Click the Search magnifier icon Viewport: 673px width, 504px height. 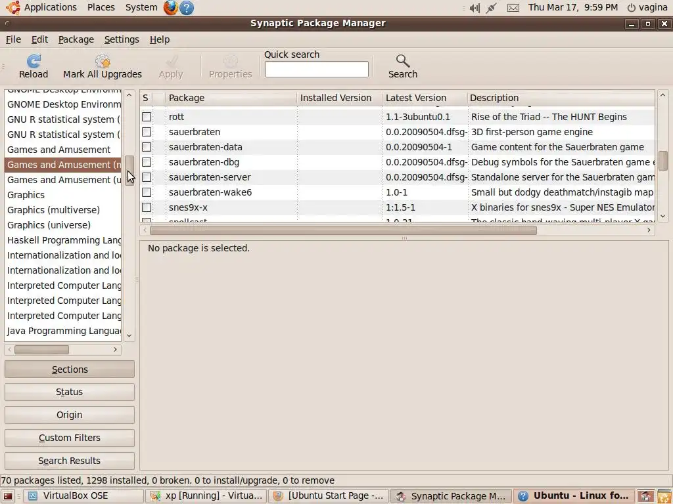pyautogui.click(x=403, y=61)
